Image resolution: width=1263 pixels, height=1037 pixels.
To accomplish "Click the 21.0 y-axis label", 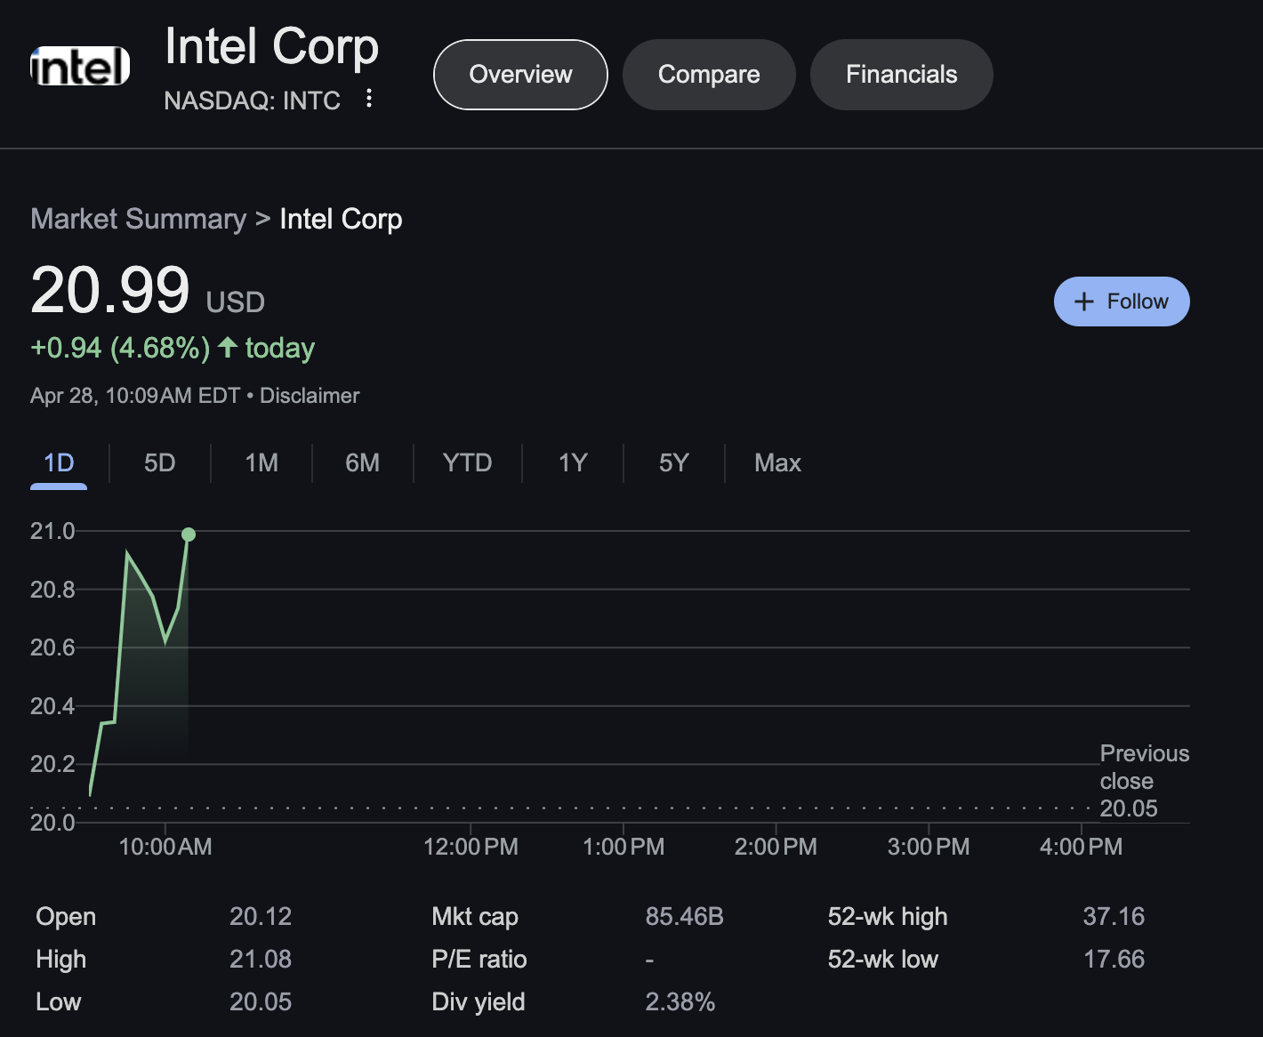I will (x=52, y=531).
